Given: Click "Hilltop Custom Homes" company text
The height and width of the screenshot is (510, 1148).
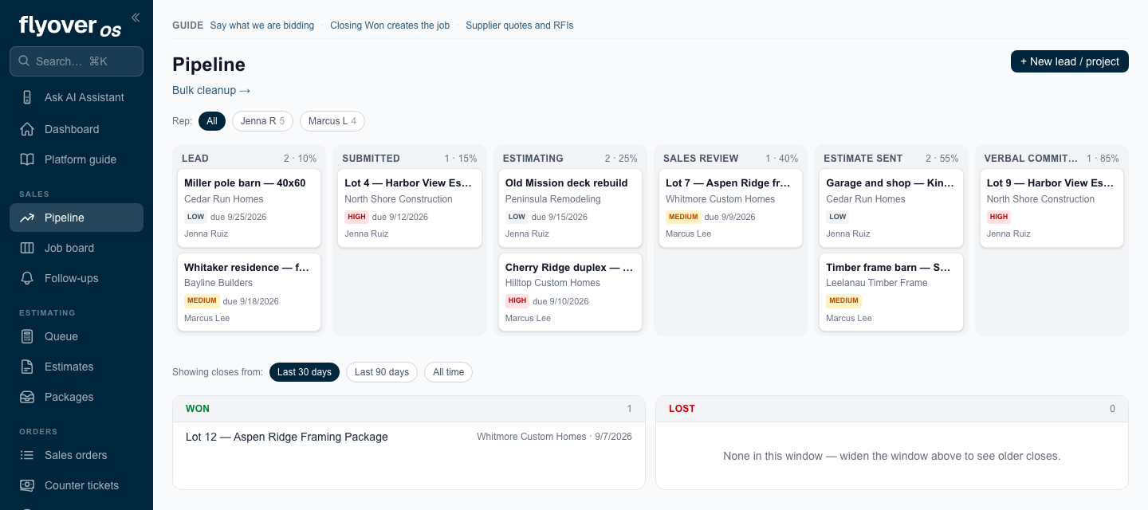Looking at the screenshot, I should pos(552,283).
